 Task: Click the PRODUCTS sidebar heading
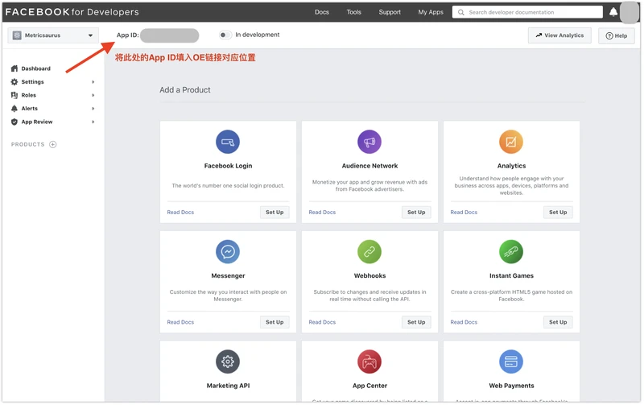[28, 145]
